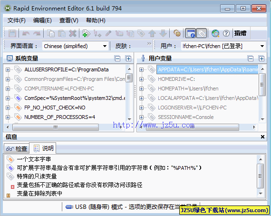The width and height of the screenshot is (271, 216).
Task: Click the 变量在排除列表中 legend line
Action: click(x=39, y=193)
